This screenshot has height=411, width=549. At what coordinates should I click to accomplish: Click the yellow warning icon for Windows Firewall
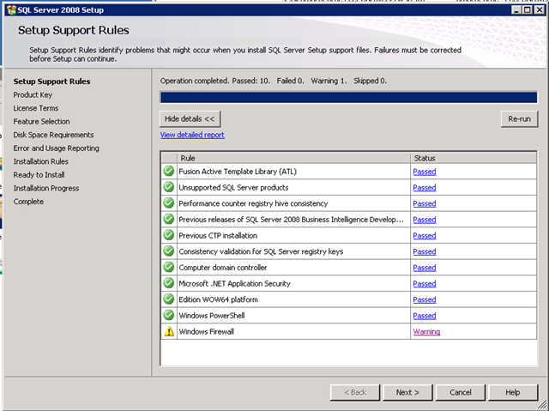pyautogui.click(x=169, y=331)
